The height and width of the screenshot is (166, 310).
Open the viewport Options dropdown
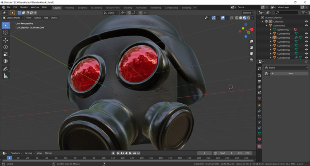pos(248,13)
